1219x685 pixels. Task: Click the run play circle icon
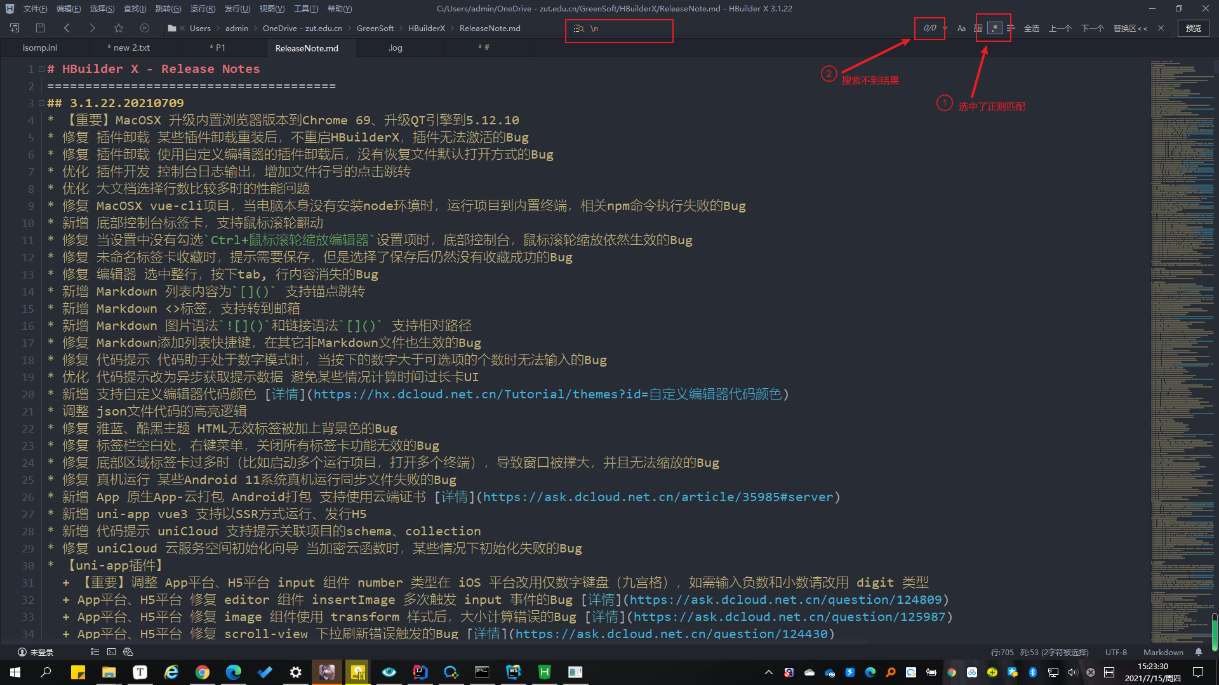coord(145,29)
